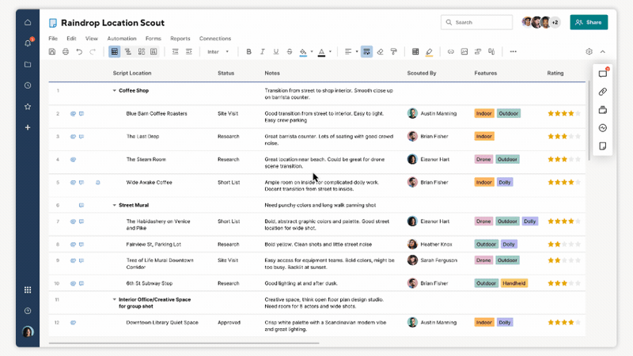Screen dimensions: 633x356
Task: Collapse the toolbar with chevron
Action: click(x=603, y=51)
